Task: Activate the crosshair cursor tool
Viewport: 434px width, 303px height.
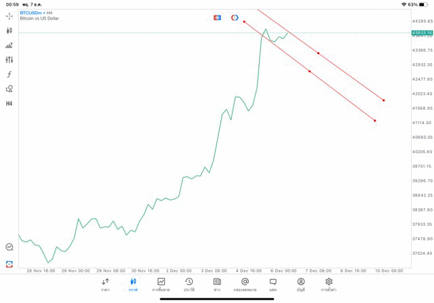Action: 9,16
